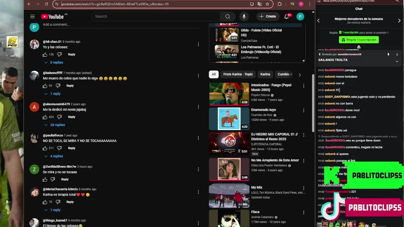Select the From Karina - Topic chip

click(x=238, y=74)
